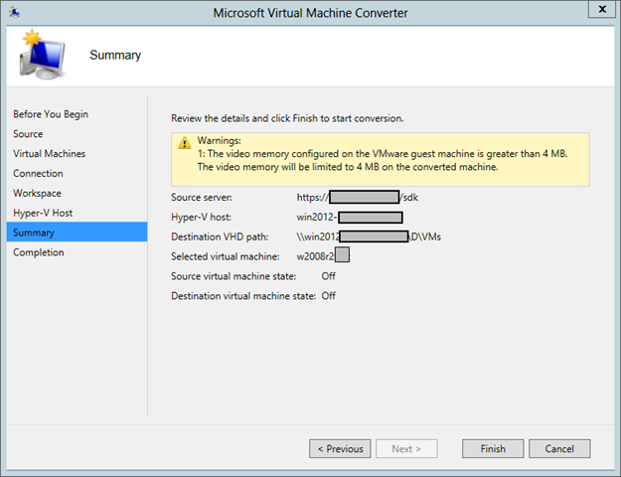621x477 pixels.
Task: Open the Hyper-V Host step
Action: [x=43, y=213]
